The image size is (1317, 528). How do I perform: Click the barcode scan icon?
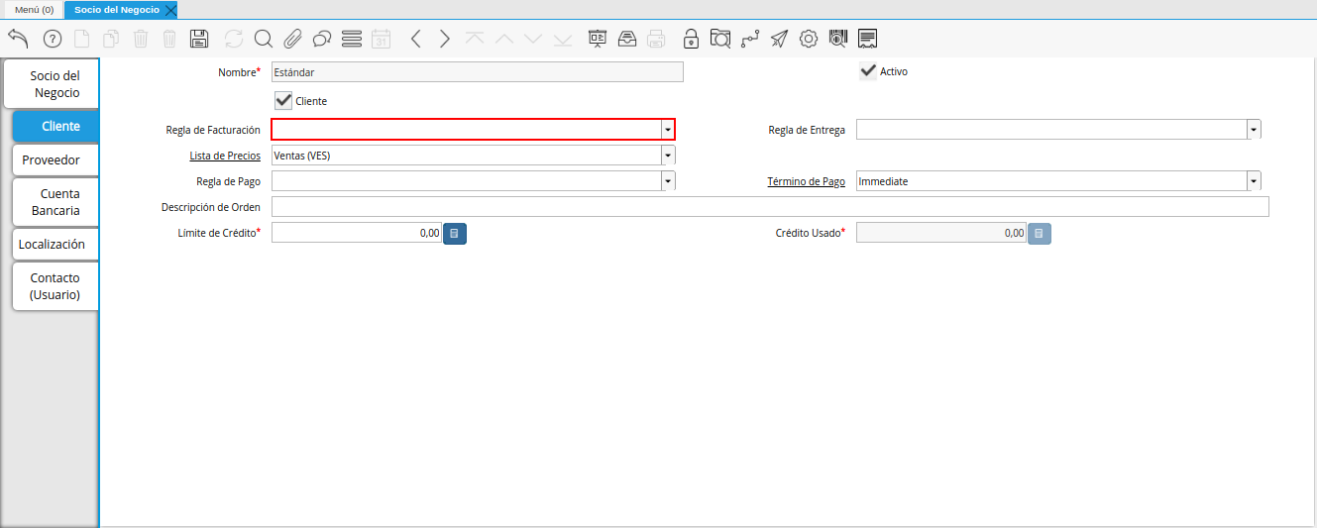(x=838, y=39)
